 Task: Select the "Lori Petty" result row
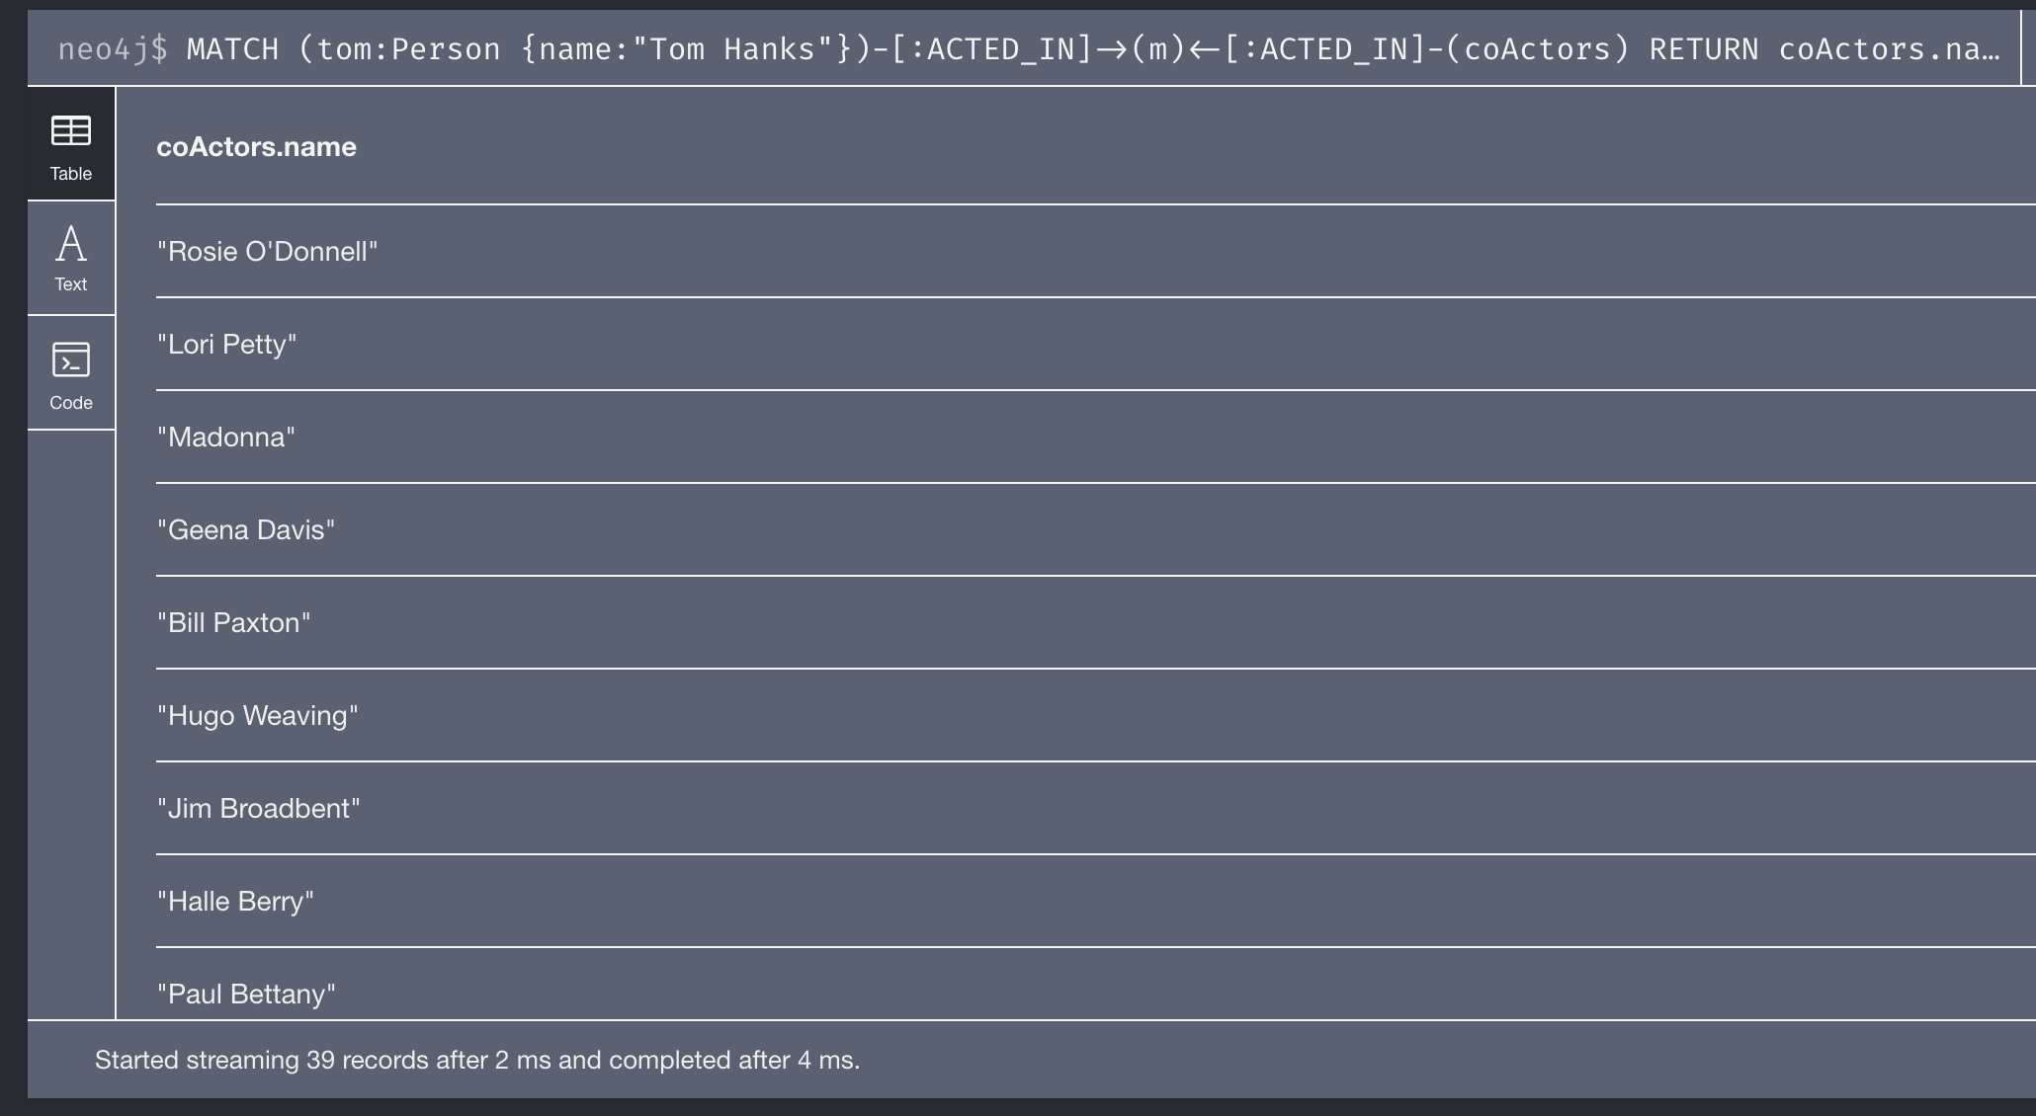pos(1095,345)
